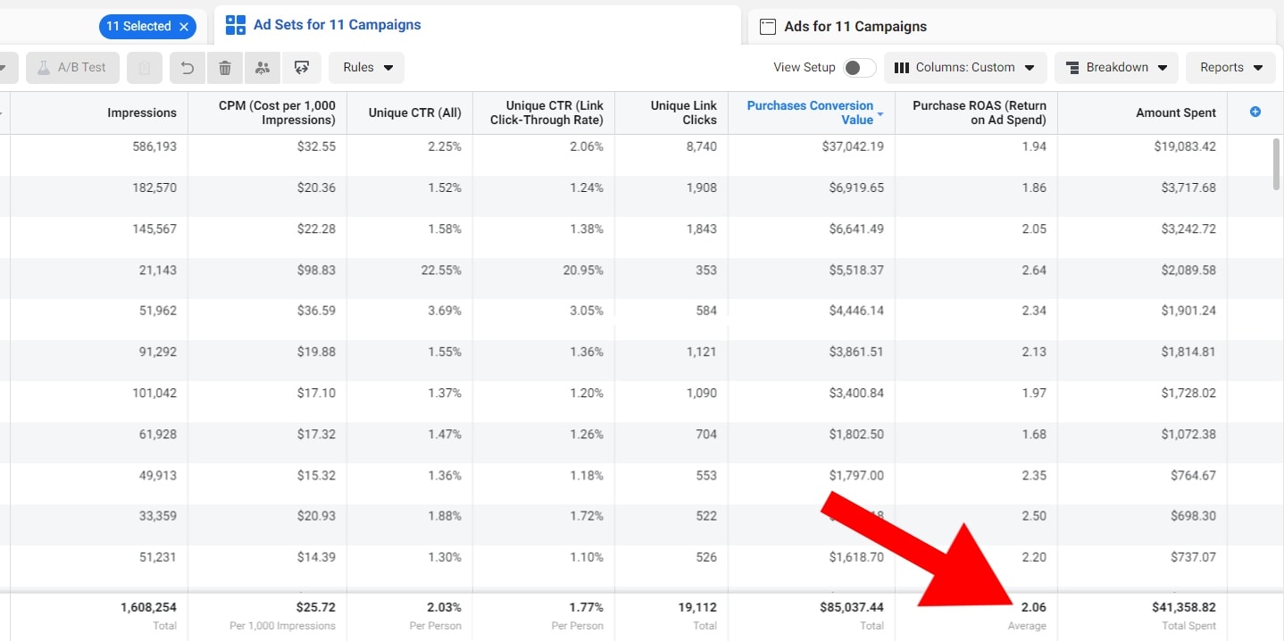Open the Reports dropdown
1284x641 pixels.
pos(1230,68)
